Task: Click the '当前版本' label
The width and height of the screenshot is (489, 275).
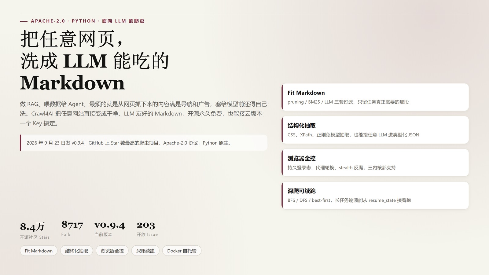Action: pyautogui.click(x=103, y=234)
